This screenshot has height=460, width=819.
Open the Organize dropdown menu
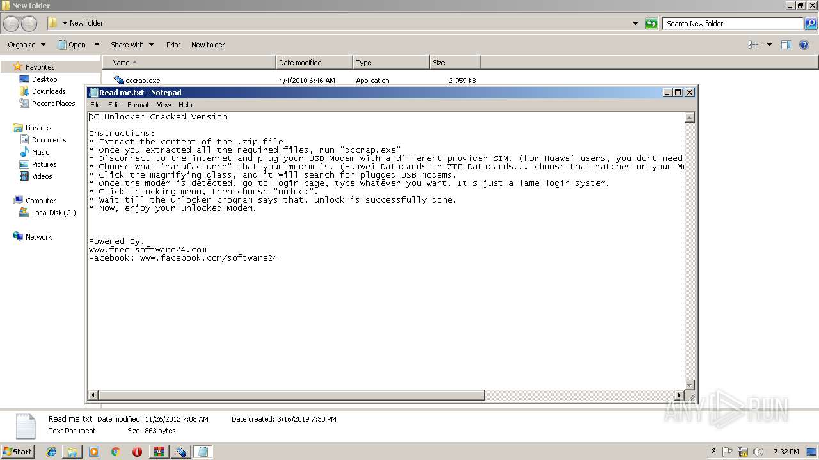(26, 45)
